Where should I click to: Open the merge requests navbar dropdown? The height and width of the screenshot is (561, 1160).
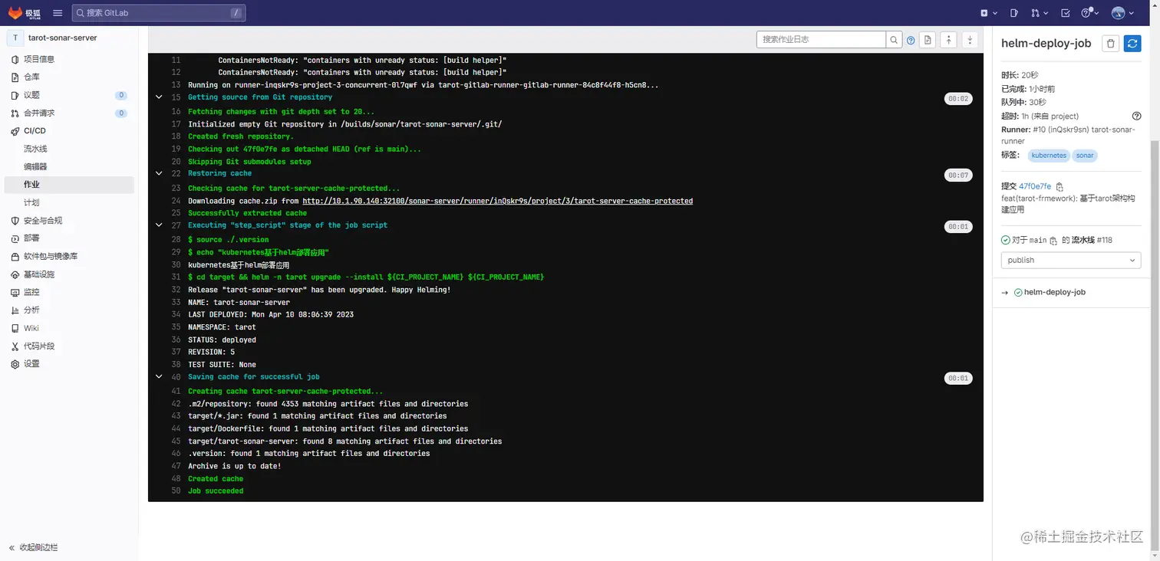pyautogui.click(x=1039, y=13)
